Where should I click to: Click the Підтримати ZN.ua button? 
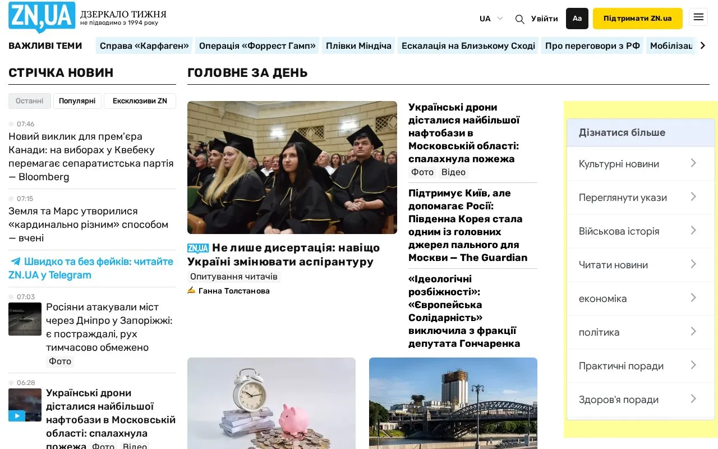[x=638, y=19]
